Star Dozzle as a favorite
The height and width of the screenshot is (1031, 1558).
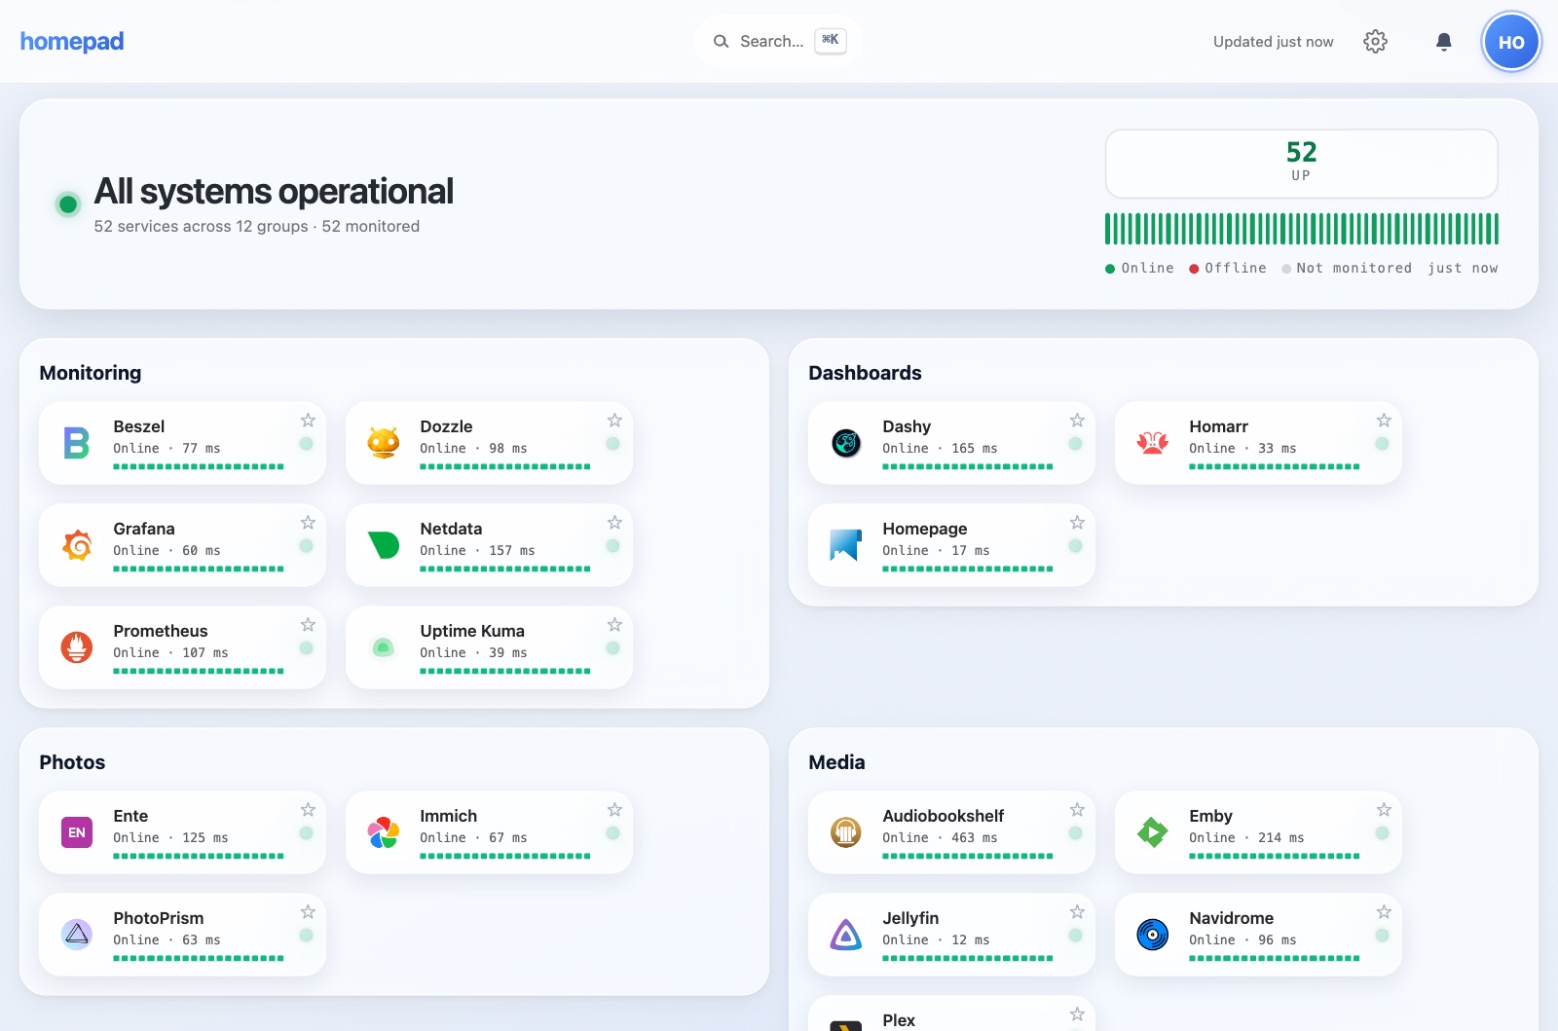click(x=614, y=421)
